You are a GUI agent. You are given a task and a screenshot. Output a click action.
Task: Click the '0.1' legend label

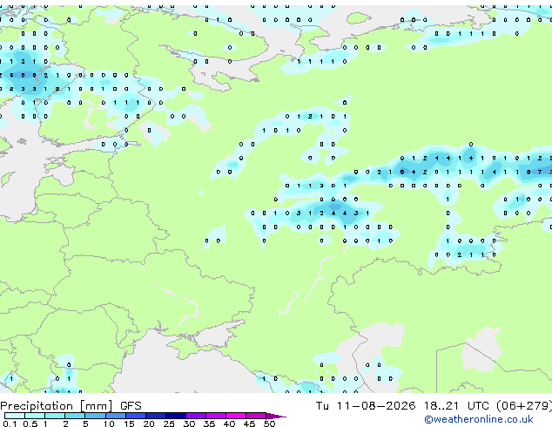[10, 424]
